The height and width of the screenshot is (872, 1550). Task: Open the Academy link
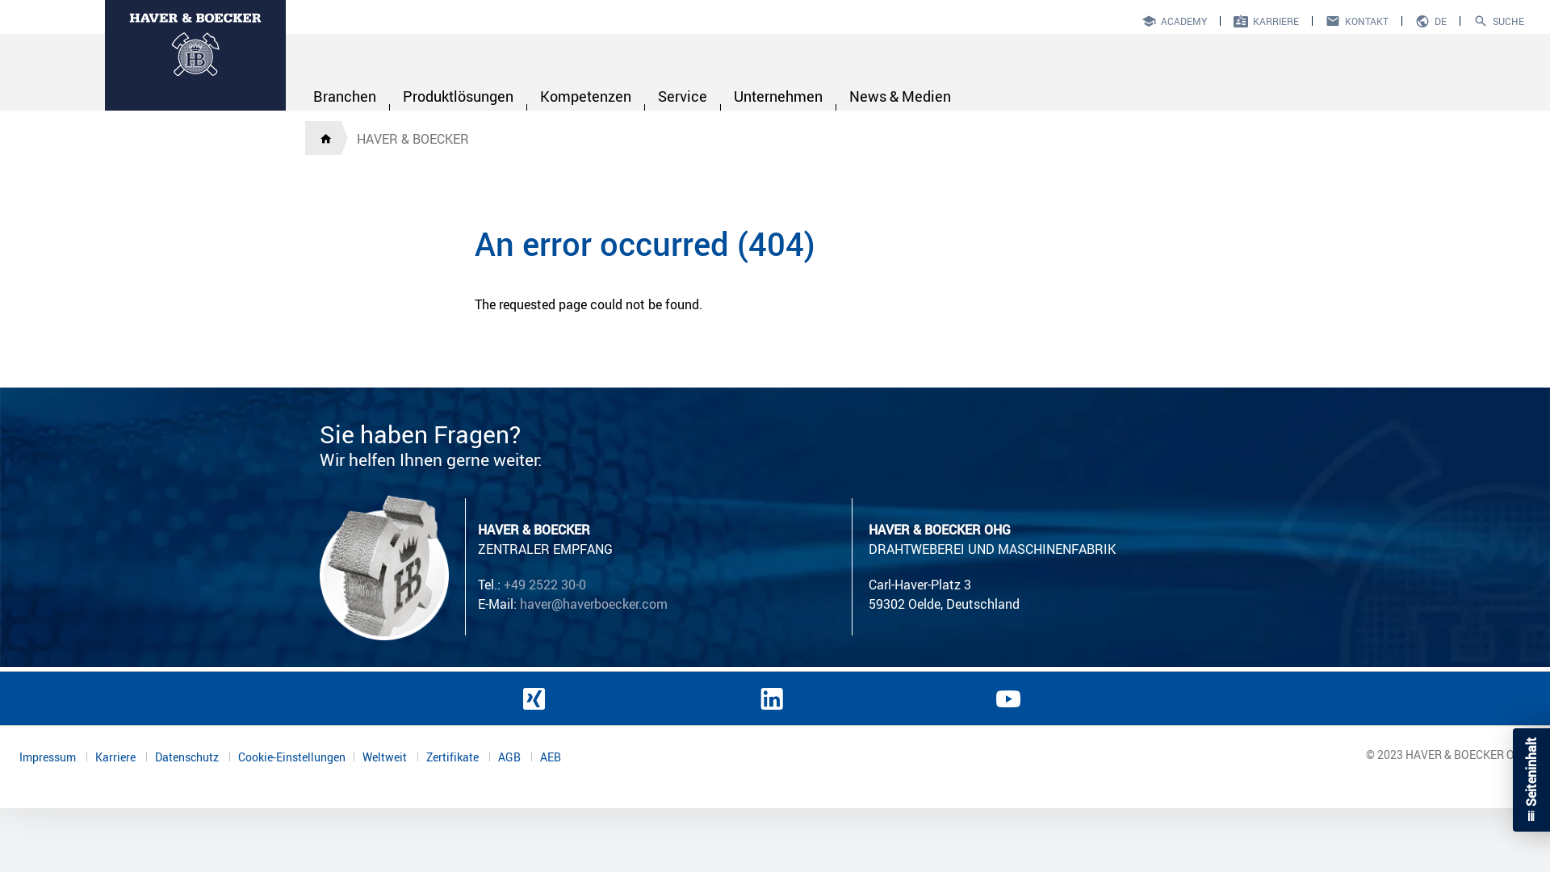pos(1175,21)
